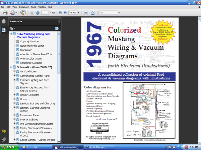
Task: Collapse the Bookmarks pane with arrow button
Action: [x=59, y=21]
